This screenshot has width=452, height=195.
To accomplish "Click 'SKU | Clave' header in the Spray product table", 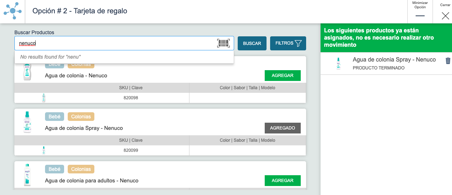I will click(x=131, y=140).
